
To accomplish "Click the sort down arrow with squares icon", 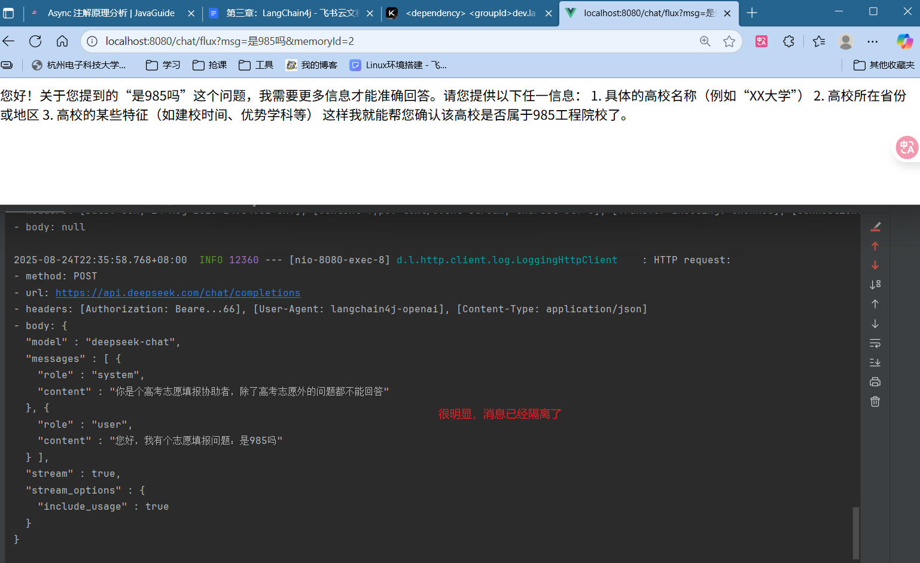I will [875, 284].
